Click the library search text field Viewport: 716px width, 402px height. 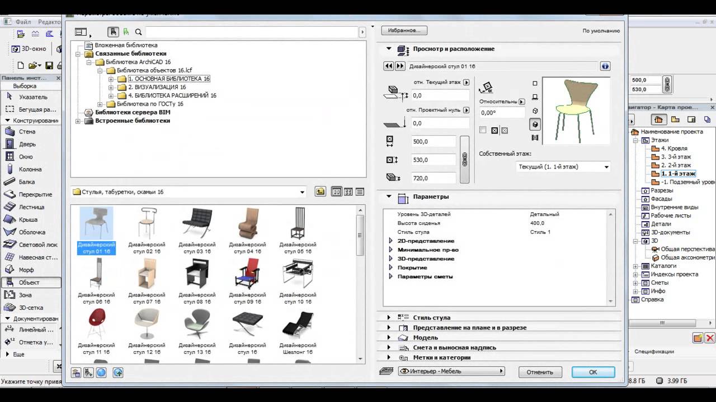(252, 32)
